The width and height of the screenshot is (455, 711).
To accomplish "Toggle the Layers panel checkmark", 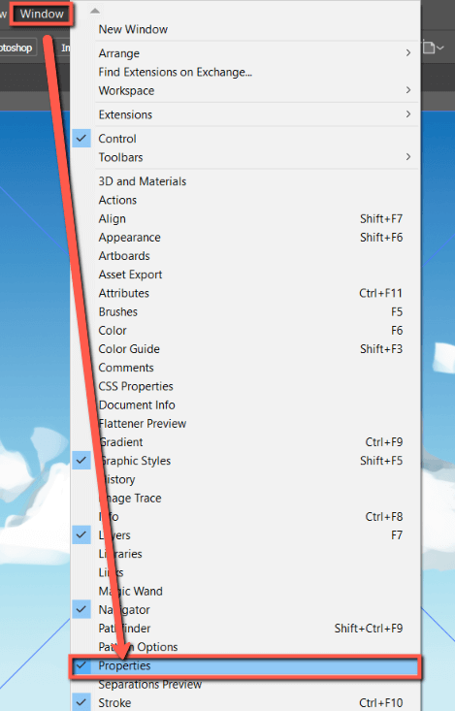I will [81, 535].
